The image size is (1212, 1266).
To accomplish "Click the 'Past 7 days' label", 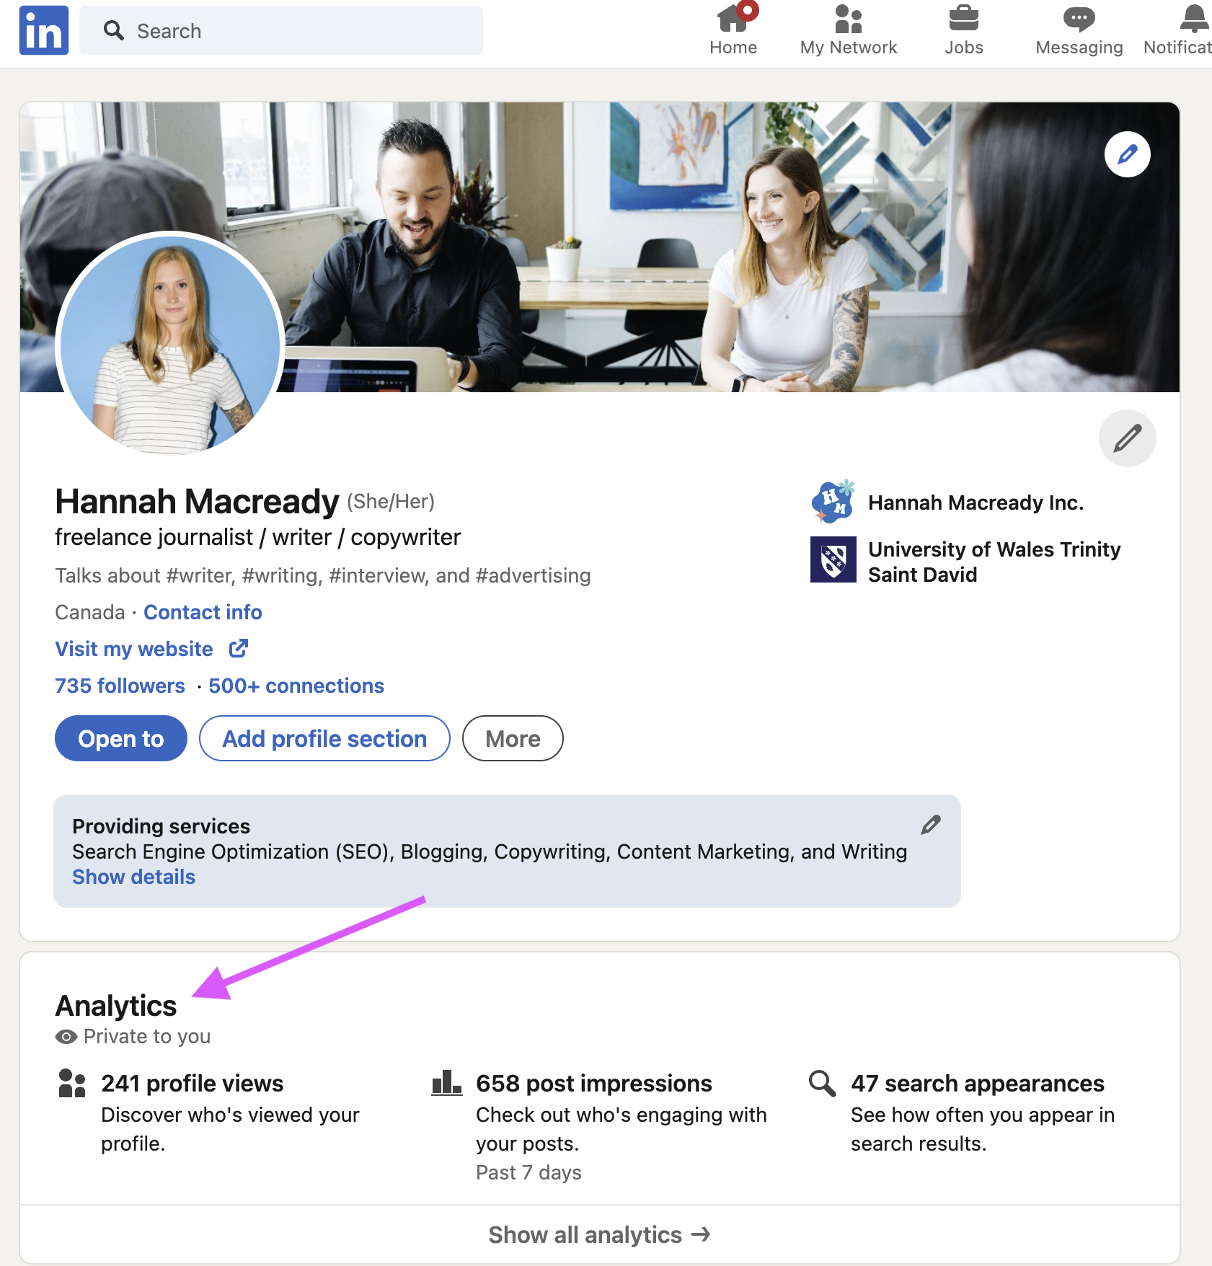I will (528, 1172).
